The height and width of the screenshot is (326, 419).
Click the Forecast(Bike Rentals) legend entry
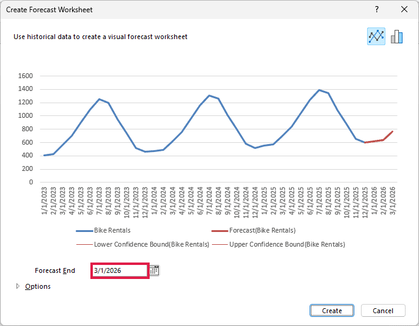point(253,230)
